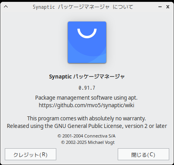The width and height of the screenshot is (174, 165).
Task: Click the title bar text ending in について
Action: (83, 7)
